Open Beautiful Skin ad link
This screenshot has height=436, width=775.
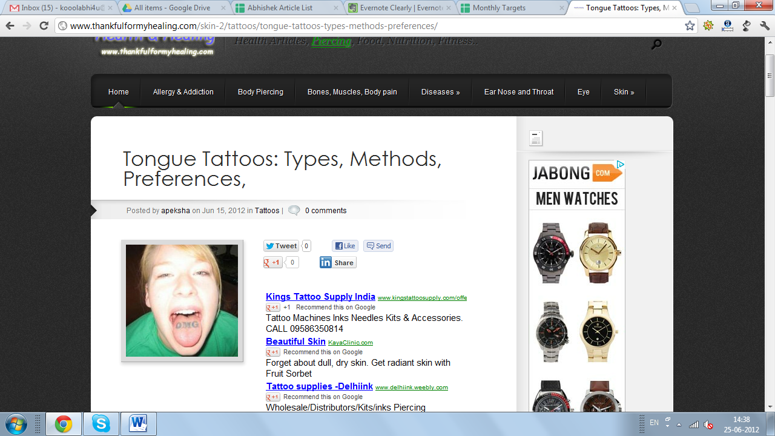coord(295,342)
